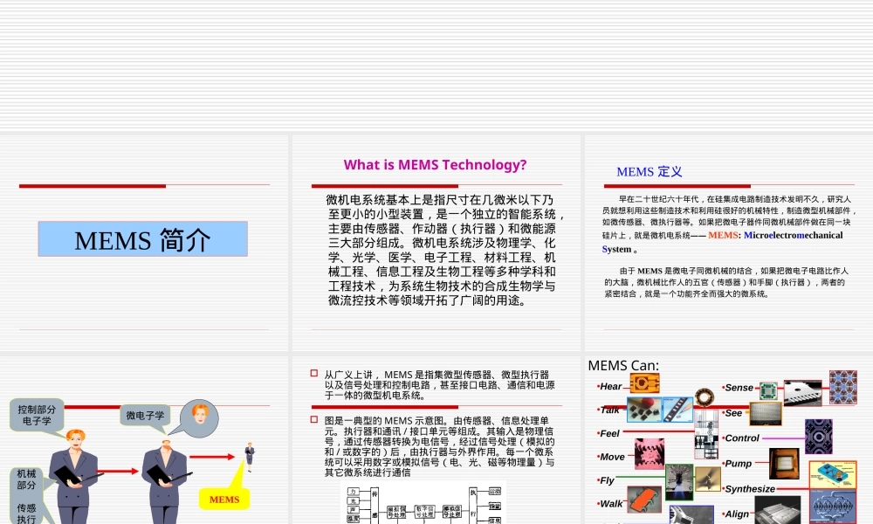Select the blue MEMS 简介 title box
The image size is (873, 524).
coord(143,239)
